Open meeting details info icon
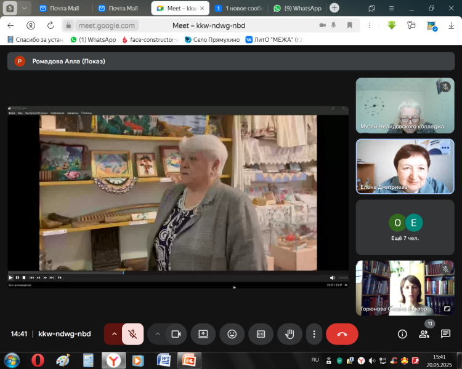 point(402,334)
